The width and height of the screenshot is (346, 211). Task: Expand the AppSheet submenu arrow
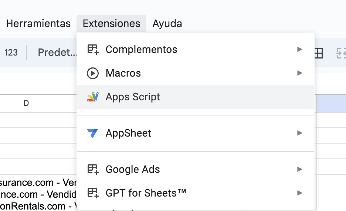[300, 133]
